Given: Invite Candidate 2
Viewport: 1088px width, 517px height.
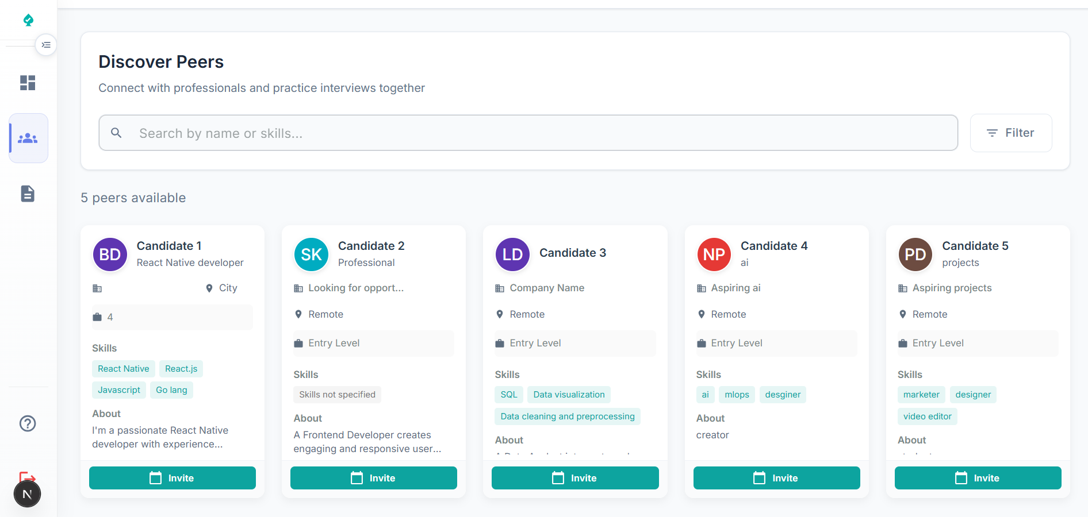Looking at the screenshot, I should tap(373, 478).
